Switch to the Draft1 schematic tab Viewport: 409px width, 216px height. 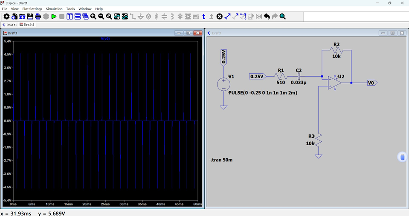[10, 25]
